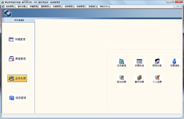Click the 导航图 panel header

pyautogui.click(x=19, y=20)
